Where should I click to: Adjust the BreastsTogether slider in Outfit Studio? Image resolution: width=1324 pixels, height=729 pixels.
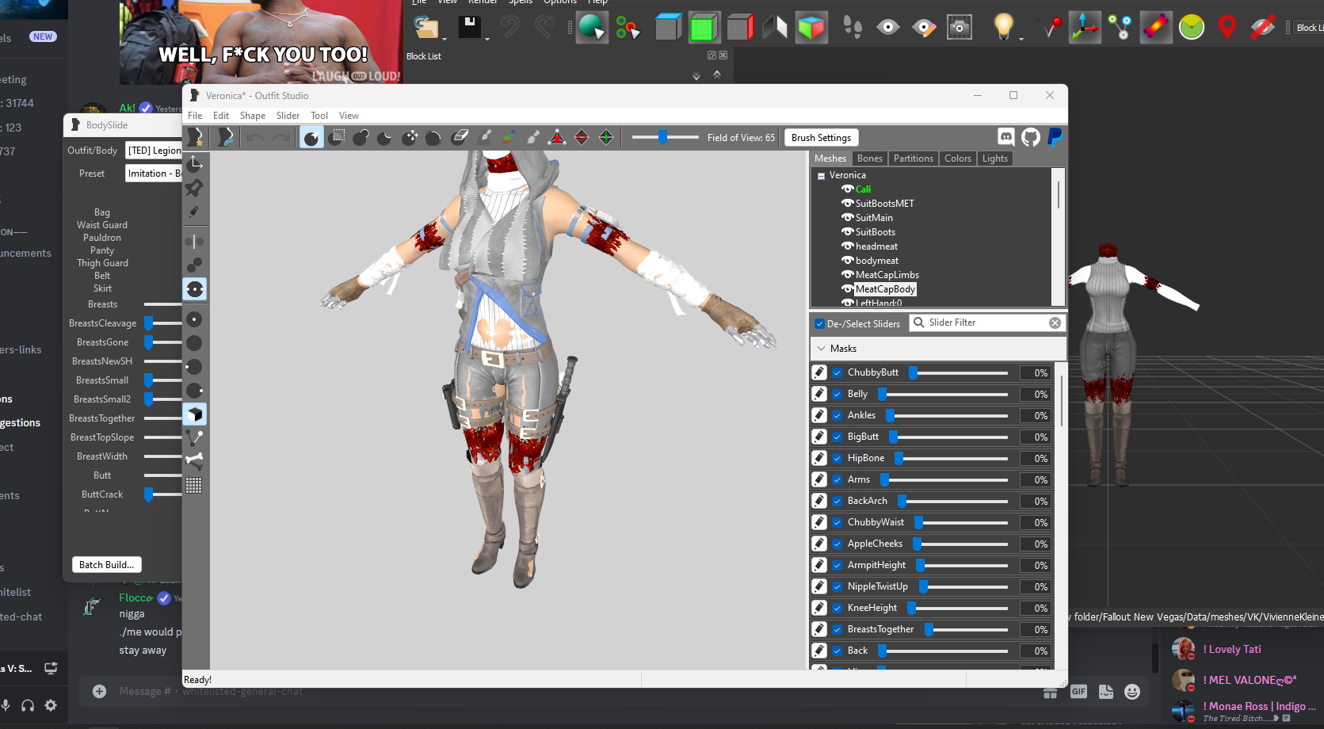click(x=929, y=629)
